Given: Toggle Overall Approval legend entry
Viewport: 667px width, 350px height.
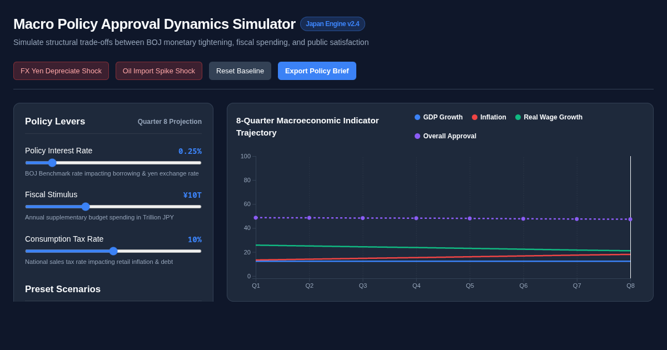Looking at the screenshot, I should point(445,136).
